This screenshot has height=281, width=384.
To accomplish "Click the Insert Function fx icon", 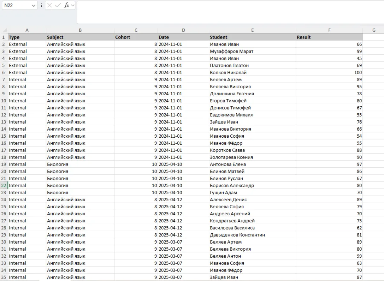I will (x=66, y=6).
